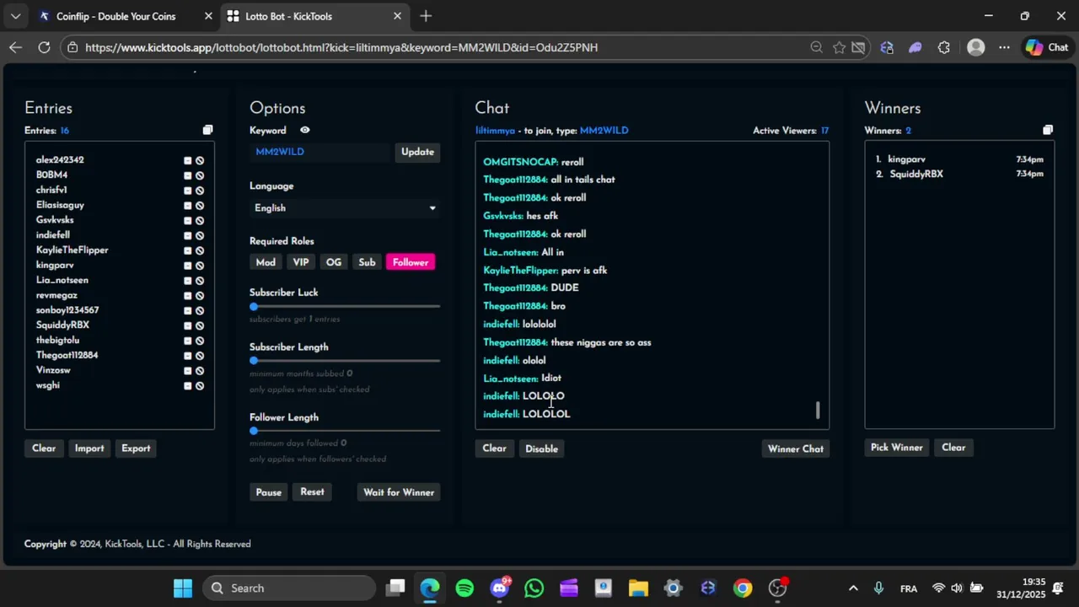Pause the lotto entries
Viewport: 1079px width, 607px height.
pos(269,492)
